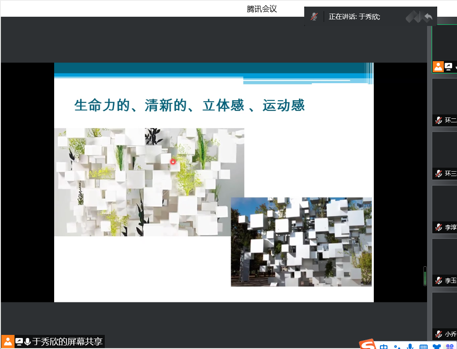Click the 于秀欣的屏幕共享 label

(x=68, y=342)
